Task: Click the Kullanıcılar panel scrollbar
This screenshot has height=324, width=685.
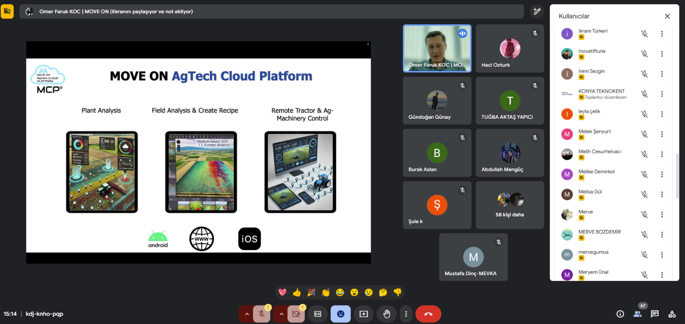Action: tap(677, 176)
